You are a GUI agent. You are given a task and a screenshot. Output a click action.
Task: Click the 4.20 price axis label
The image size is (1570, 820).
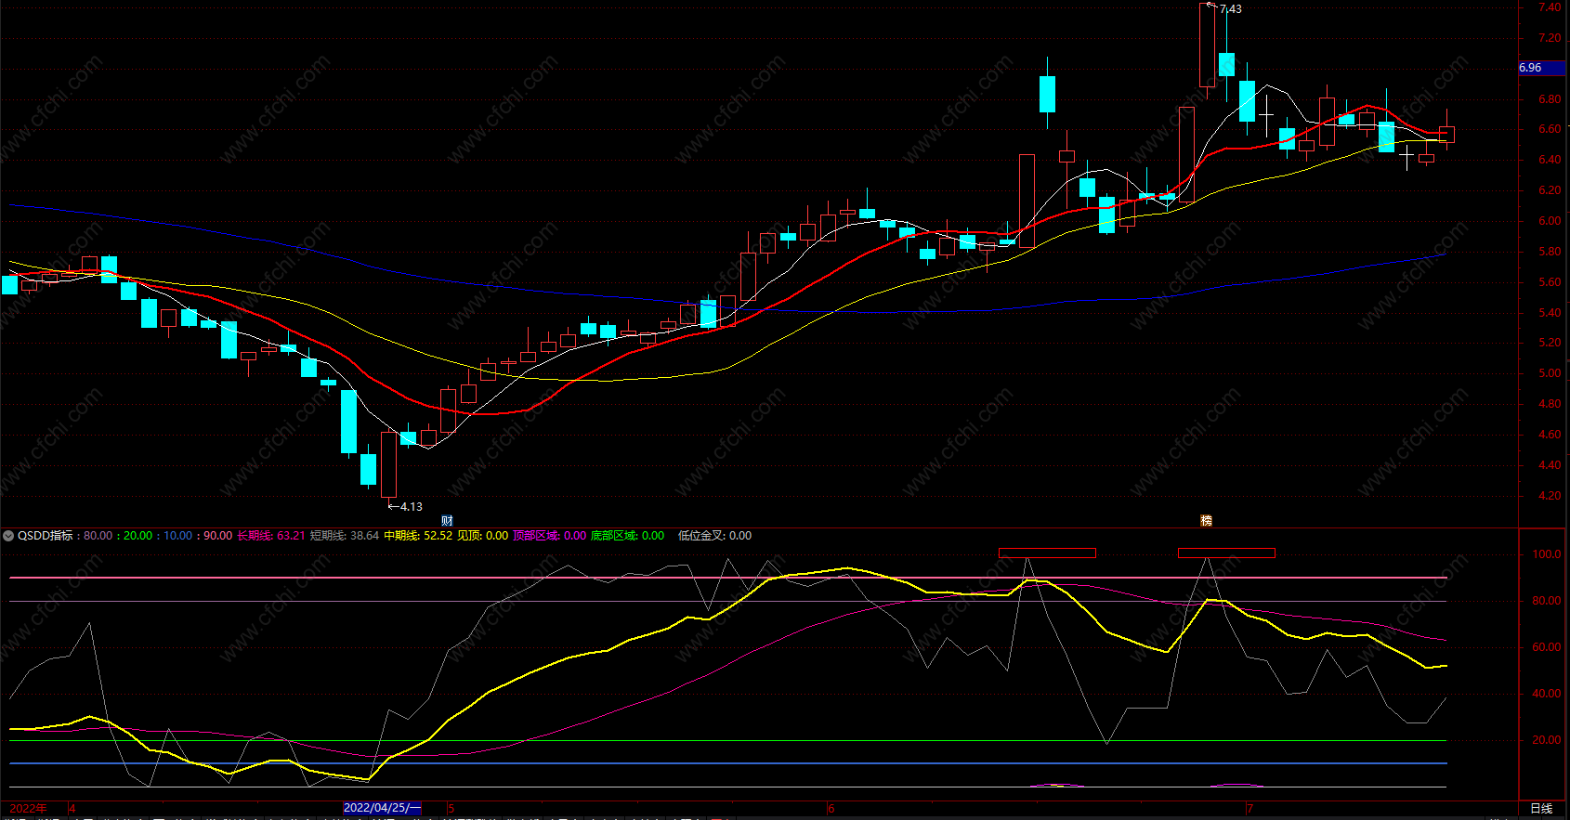(x=1550, y=496)
